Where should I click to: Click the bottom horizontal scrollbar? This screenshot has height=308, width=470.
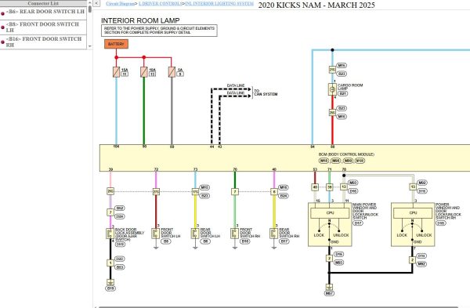[278, 306]
